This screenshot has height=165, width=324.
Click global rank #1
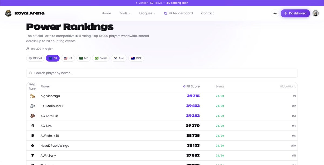click(x=294, y=96)
